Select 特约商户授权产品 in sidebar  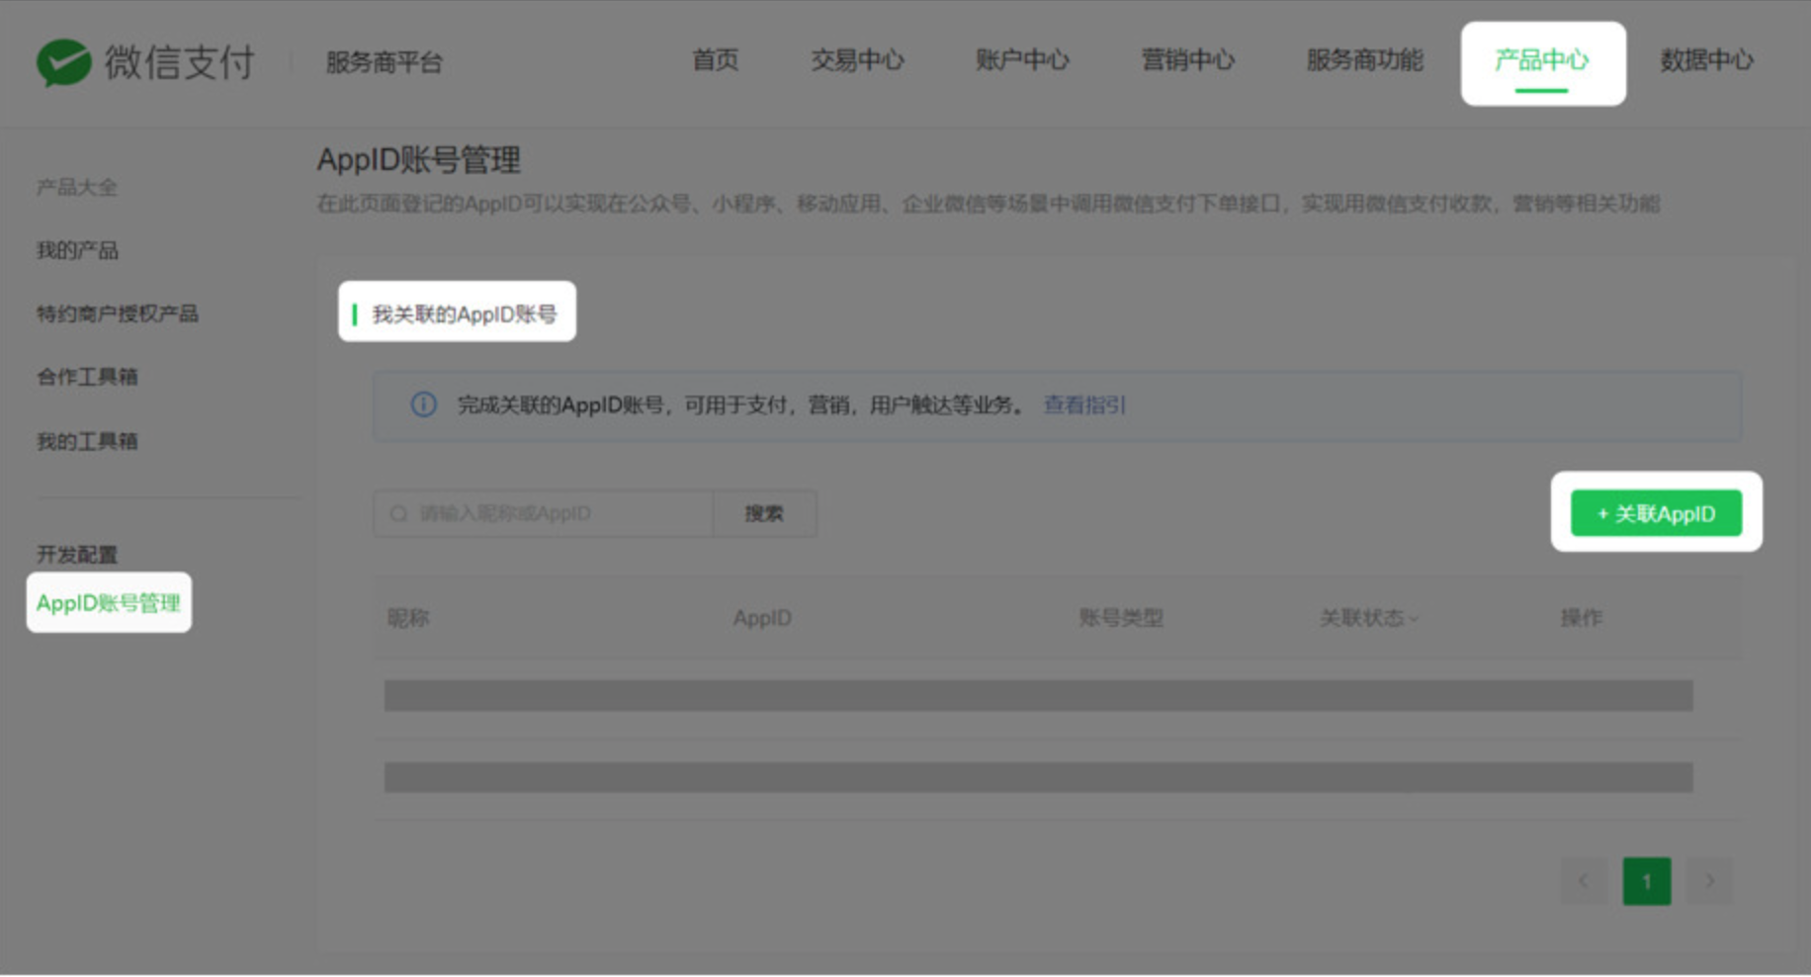[118, 314]
